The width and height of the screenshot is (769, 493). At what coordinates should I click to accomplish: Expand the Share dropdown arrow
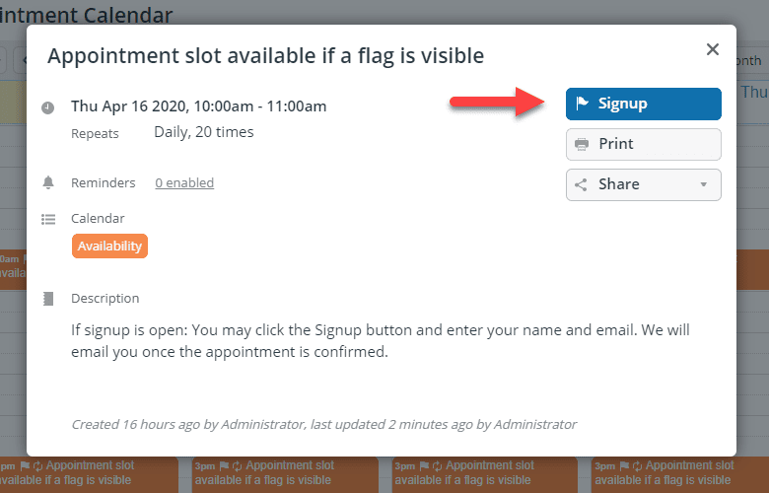click(x=704, y=184)
